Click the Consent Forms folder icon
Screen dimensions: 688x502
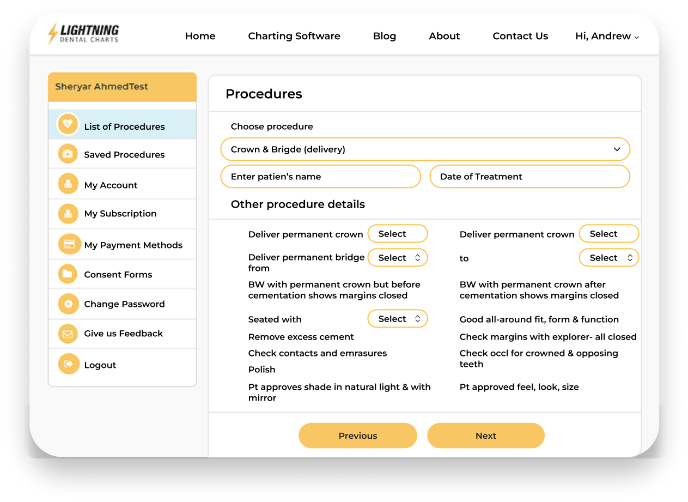(x=68, y=274)
